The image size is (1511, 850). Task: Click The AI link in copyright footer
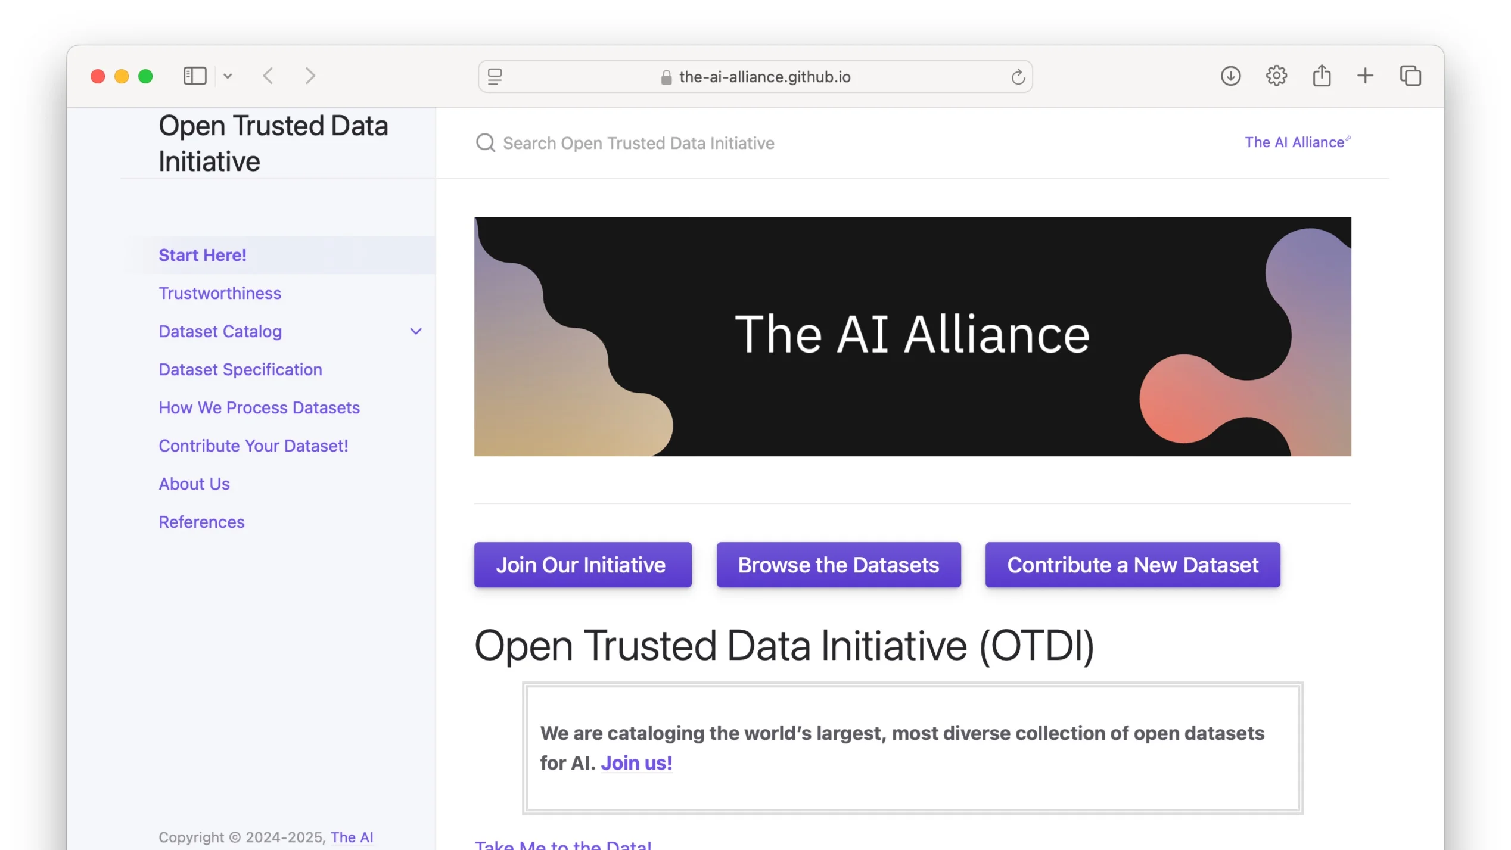pyautogui.click(x=352, y=837)
